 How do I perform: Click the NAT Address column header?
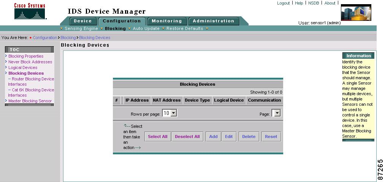click(167, 100)
